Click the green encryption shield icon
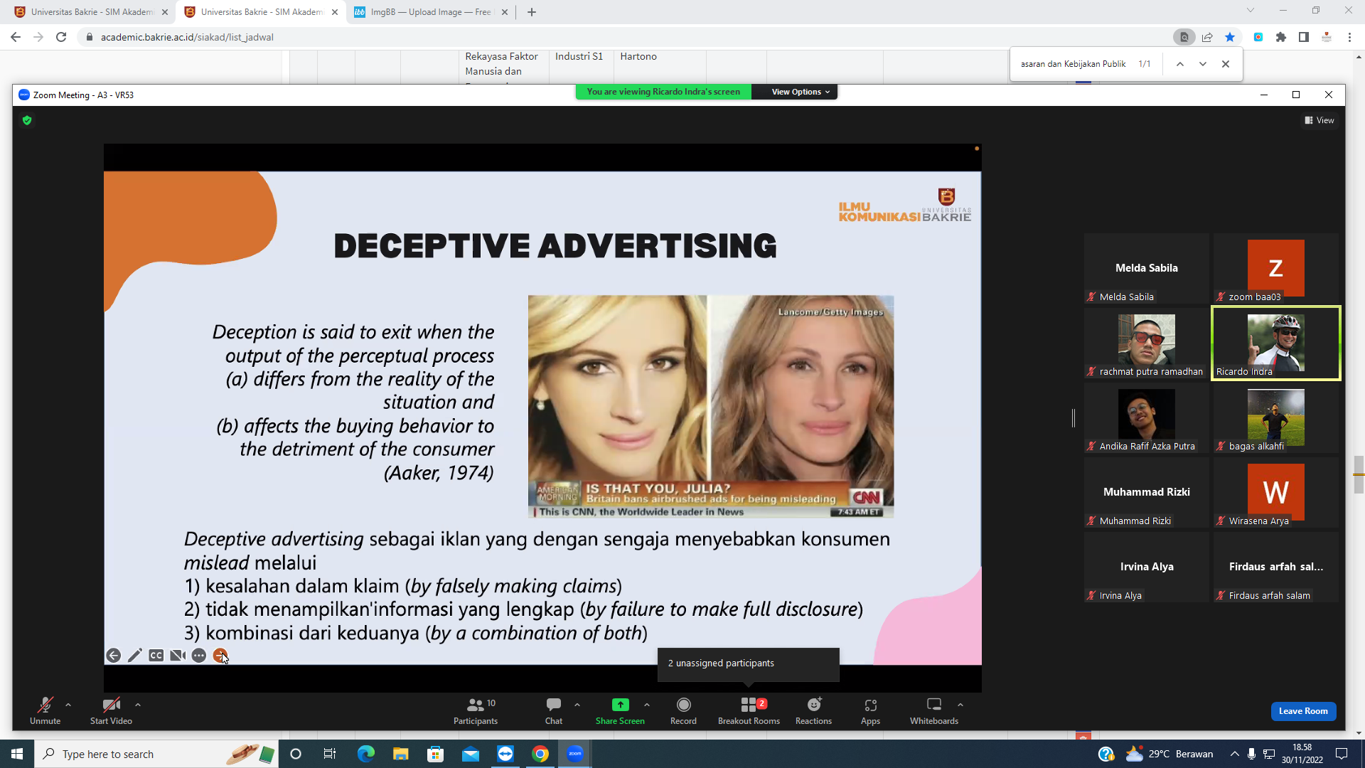1365x768 pixels. (x=27, y=120)
